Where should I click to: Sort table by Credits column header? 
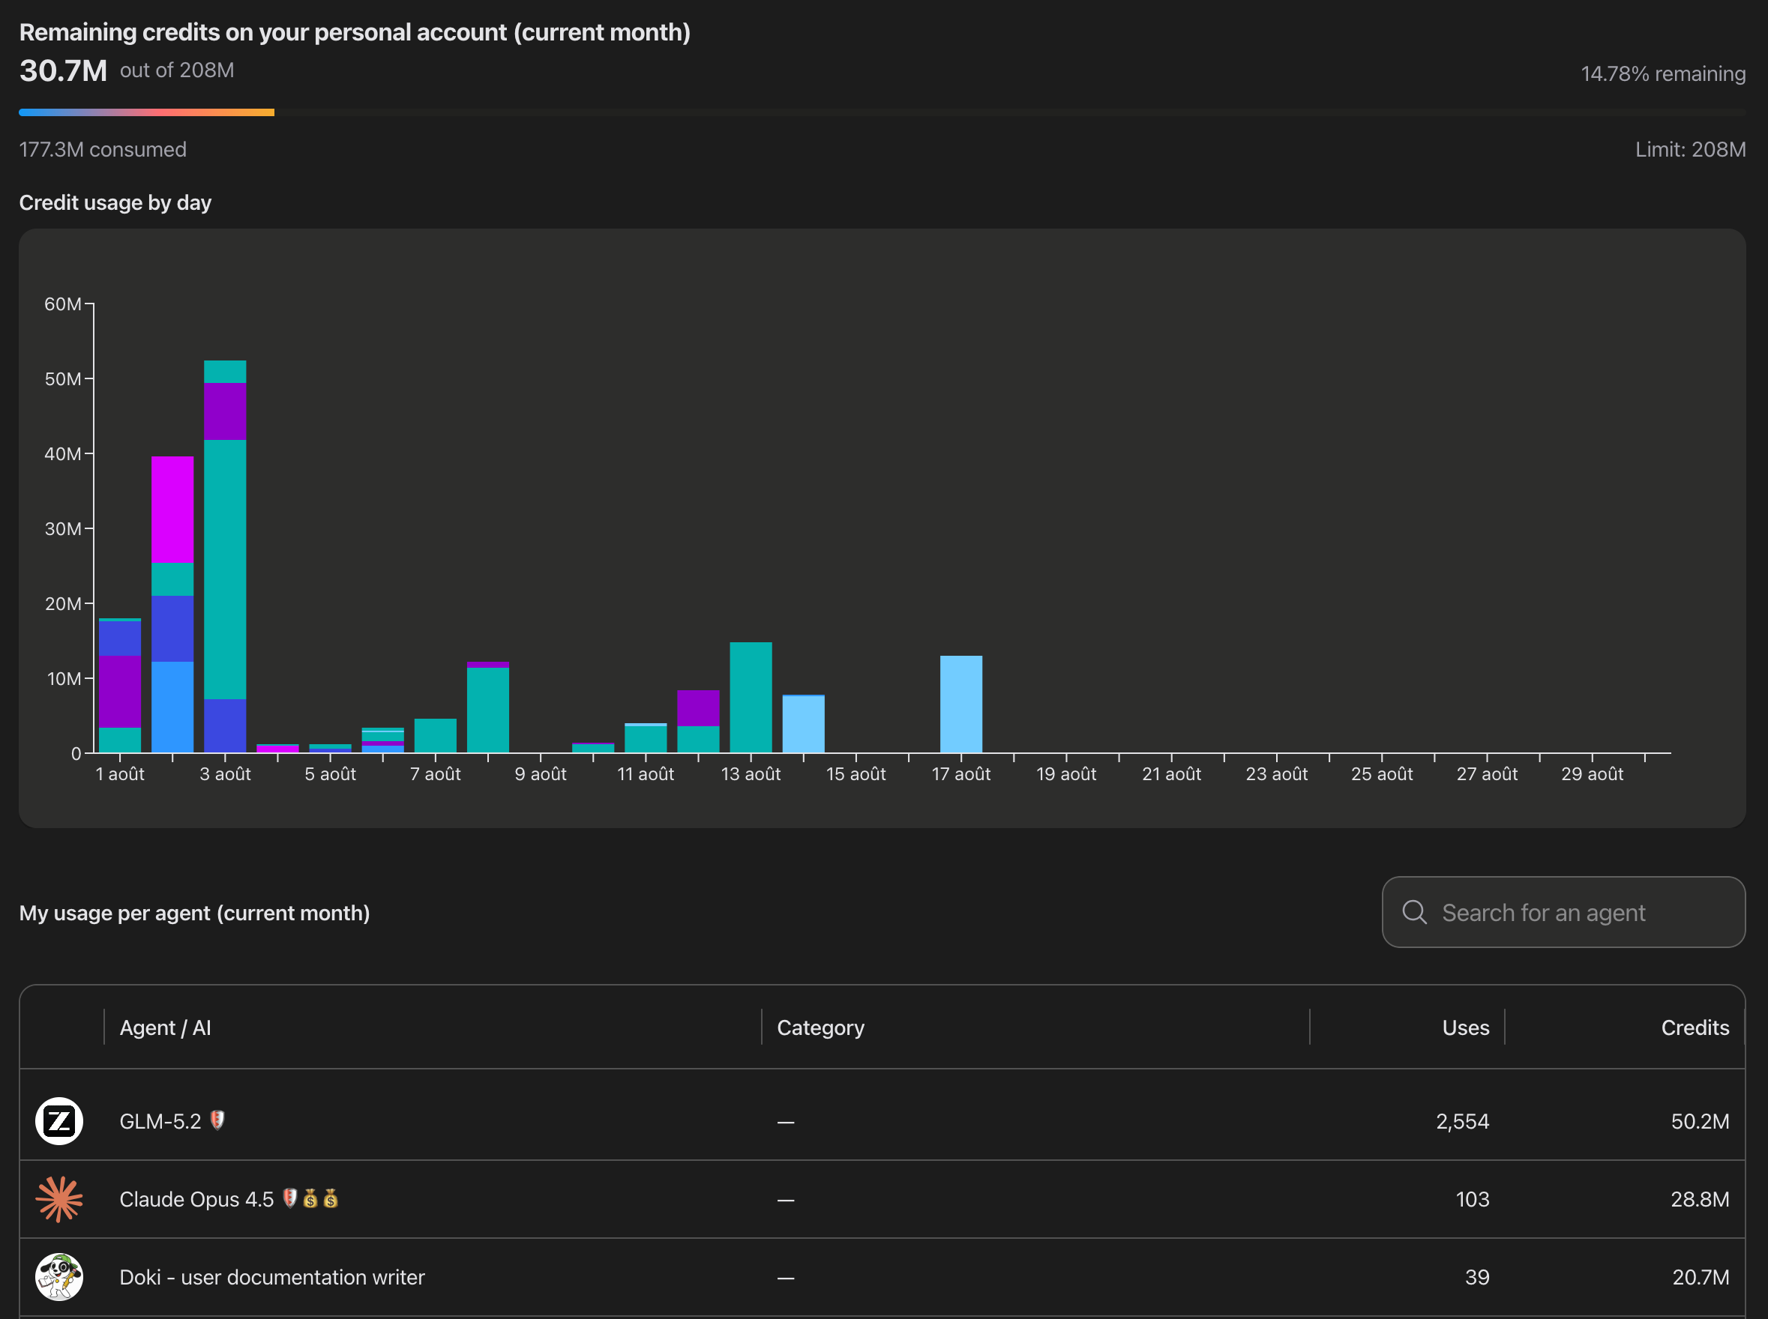pos(1695,1027)
